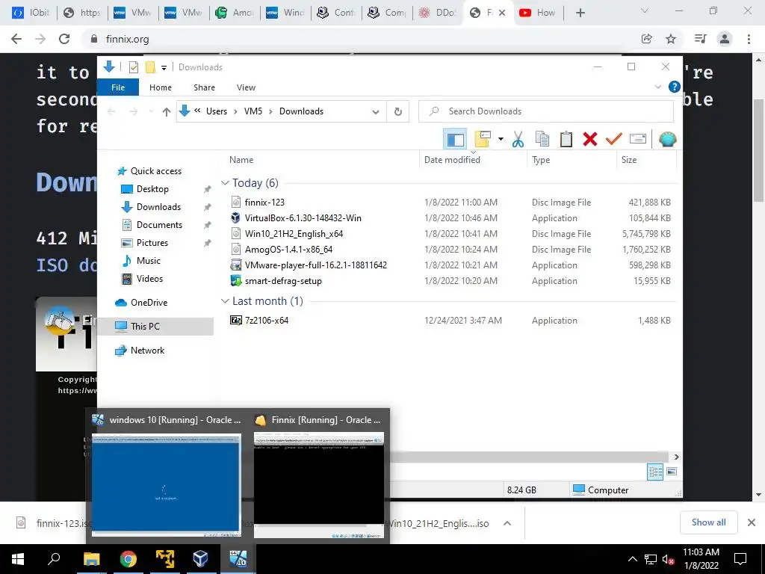Open OneDrive in navigation pane
The height and width of the screenshot is (574, 765).
(x=149, y=303)
